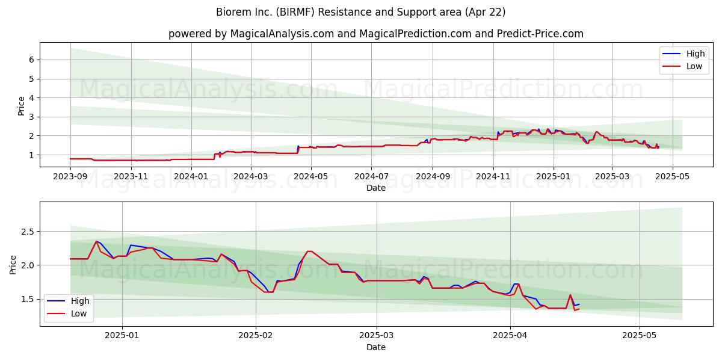Click the bottom chart '2025-04' date label

[510, 336]
